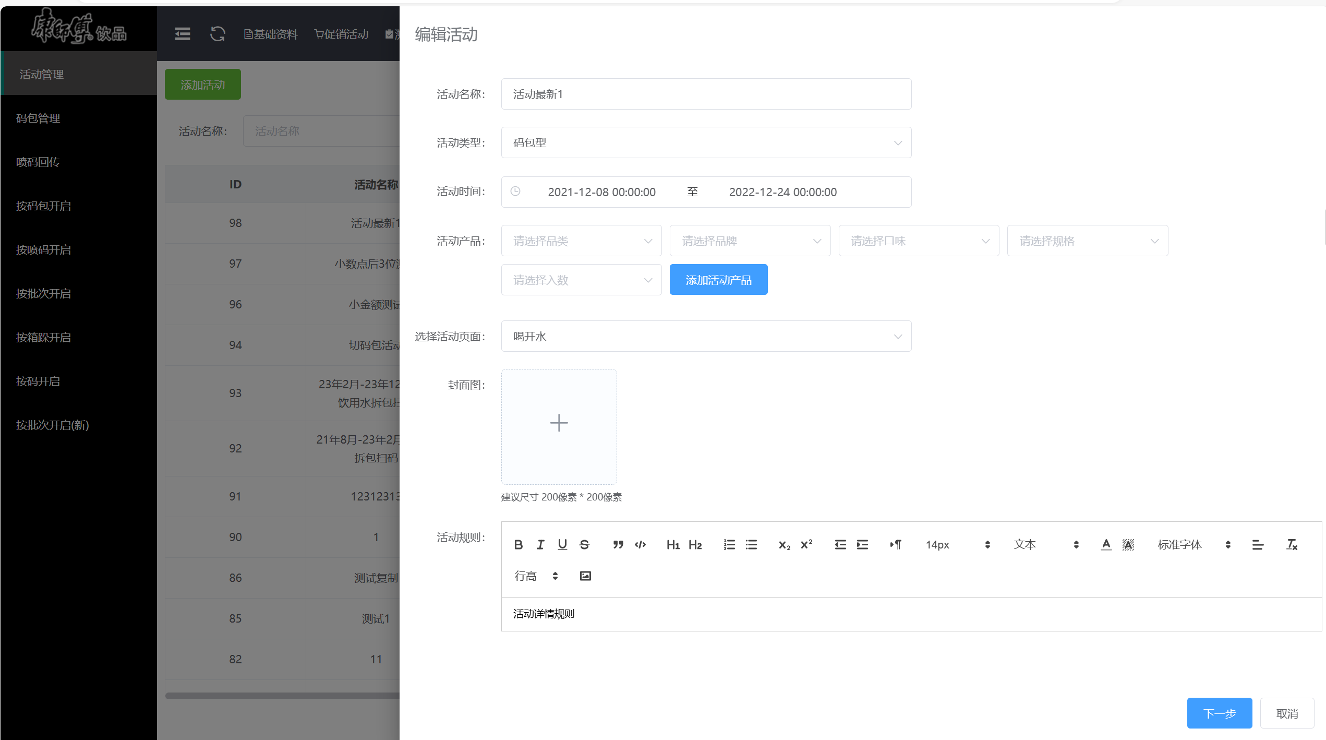Open the 基础资料 top menu
The height and width of the screenshot is (740, 1326).
coord(270,34)
